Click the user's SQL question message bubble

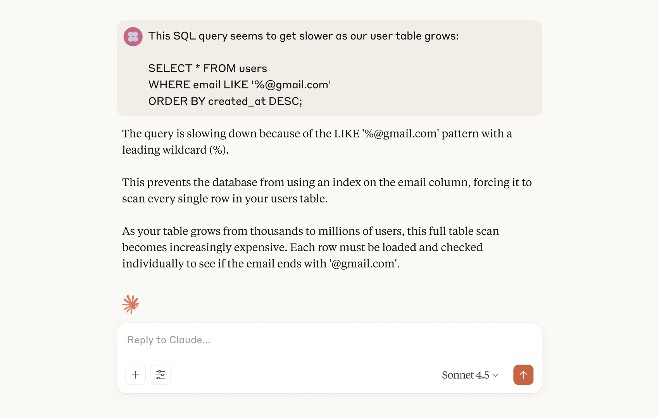tap(329, 68)
